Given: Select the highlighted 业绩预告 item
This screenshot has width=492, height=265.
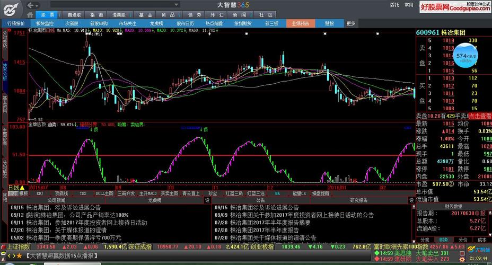Looking at the screenshot, I should coord(300,23).
